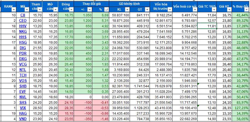Select the red cell showing -0,41

click(x=101, y=102)
